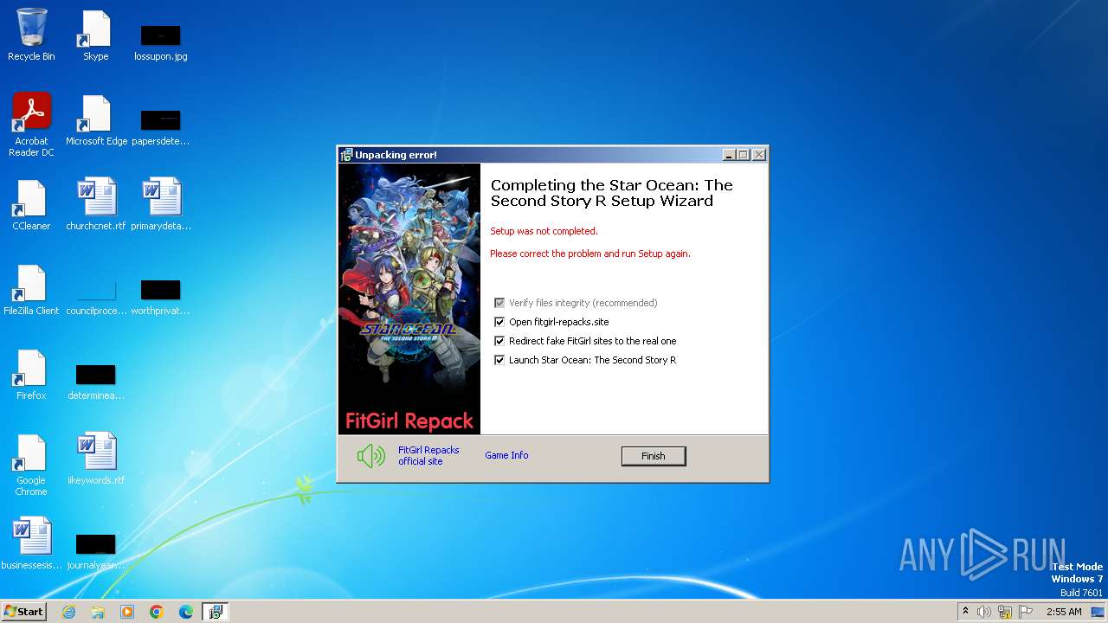This screenshot has width=1108, height=623.
Task: Open FitGirl Repacks official site link
Action: coord(428,456)
